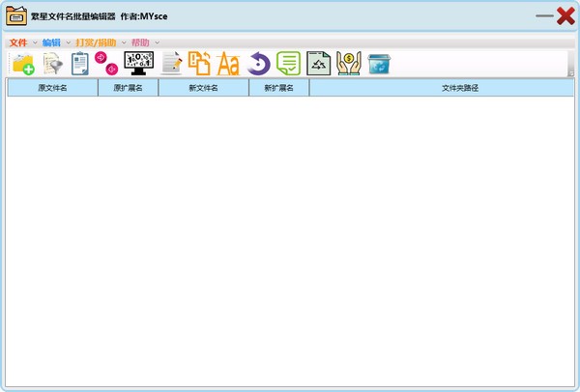The width and height of the screenshot is (580, 392).
Task: Toggle letter case with the Aa icon
Action: pyautogui.click(x=228, y=64)
